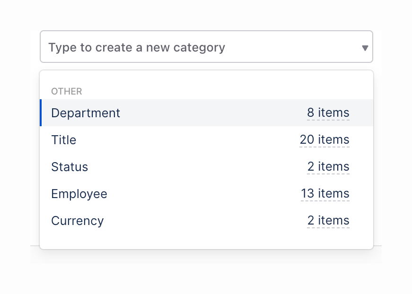The width and height of the screenshot is (412, 294).
Task: Select the Title row label text
Action: click(63, 140)
